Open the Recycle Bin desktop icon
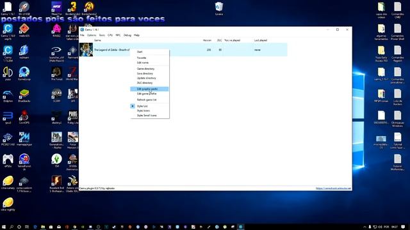The width and height of the screenshot is (410, 230). [x=219, y=8]
